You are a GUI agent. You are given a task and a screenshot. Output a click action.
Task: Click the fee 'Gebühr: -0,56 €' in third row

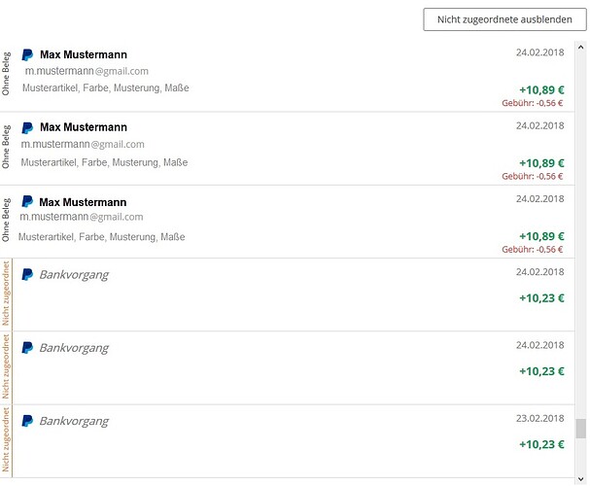[x=533, y=249]
